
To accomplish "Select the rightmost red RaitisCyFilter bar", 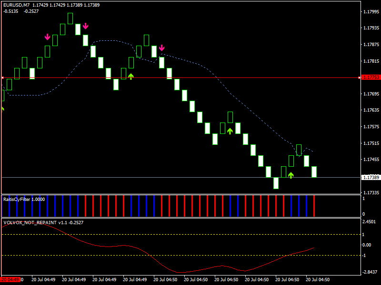I will click(x=314, y=206).
